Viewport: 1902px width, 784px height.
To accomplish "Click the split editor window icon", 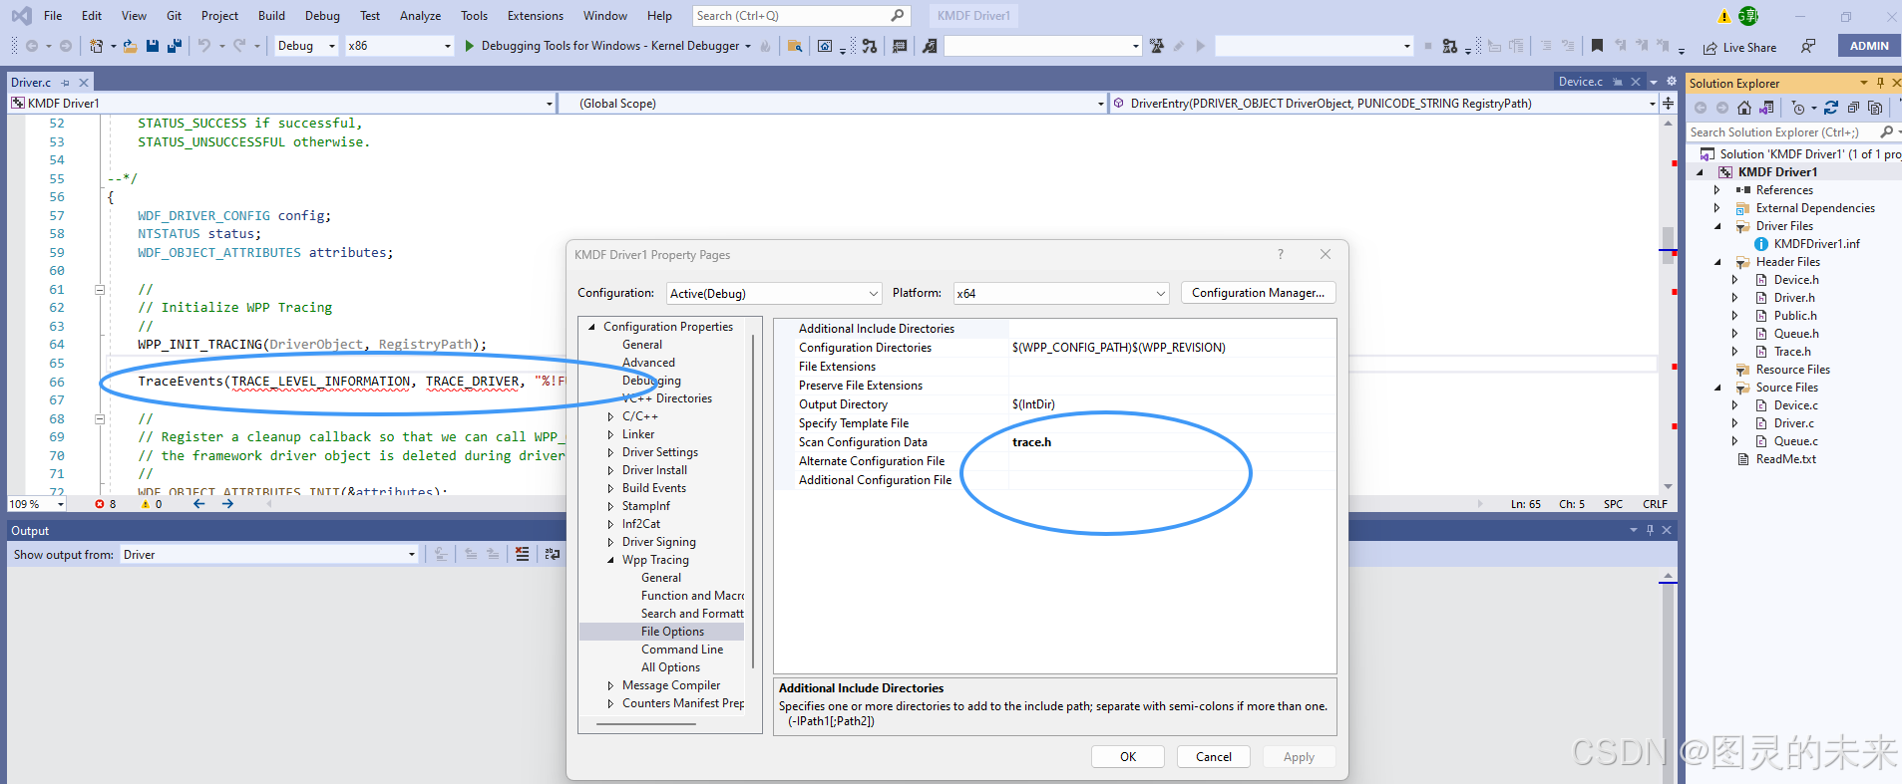I will 1668,103.
